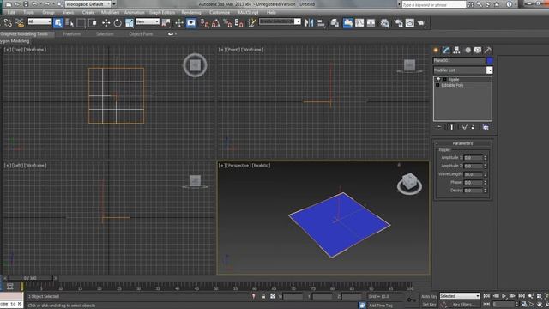Open the selection filter All dropdown
Viewport: 549px width, 309px height.
point(39,21)
